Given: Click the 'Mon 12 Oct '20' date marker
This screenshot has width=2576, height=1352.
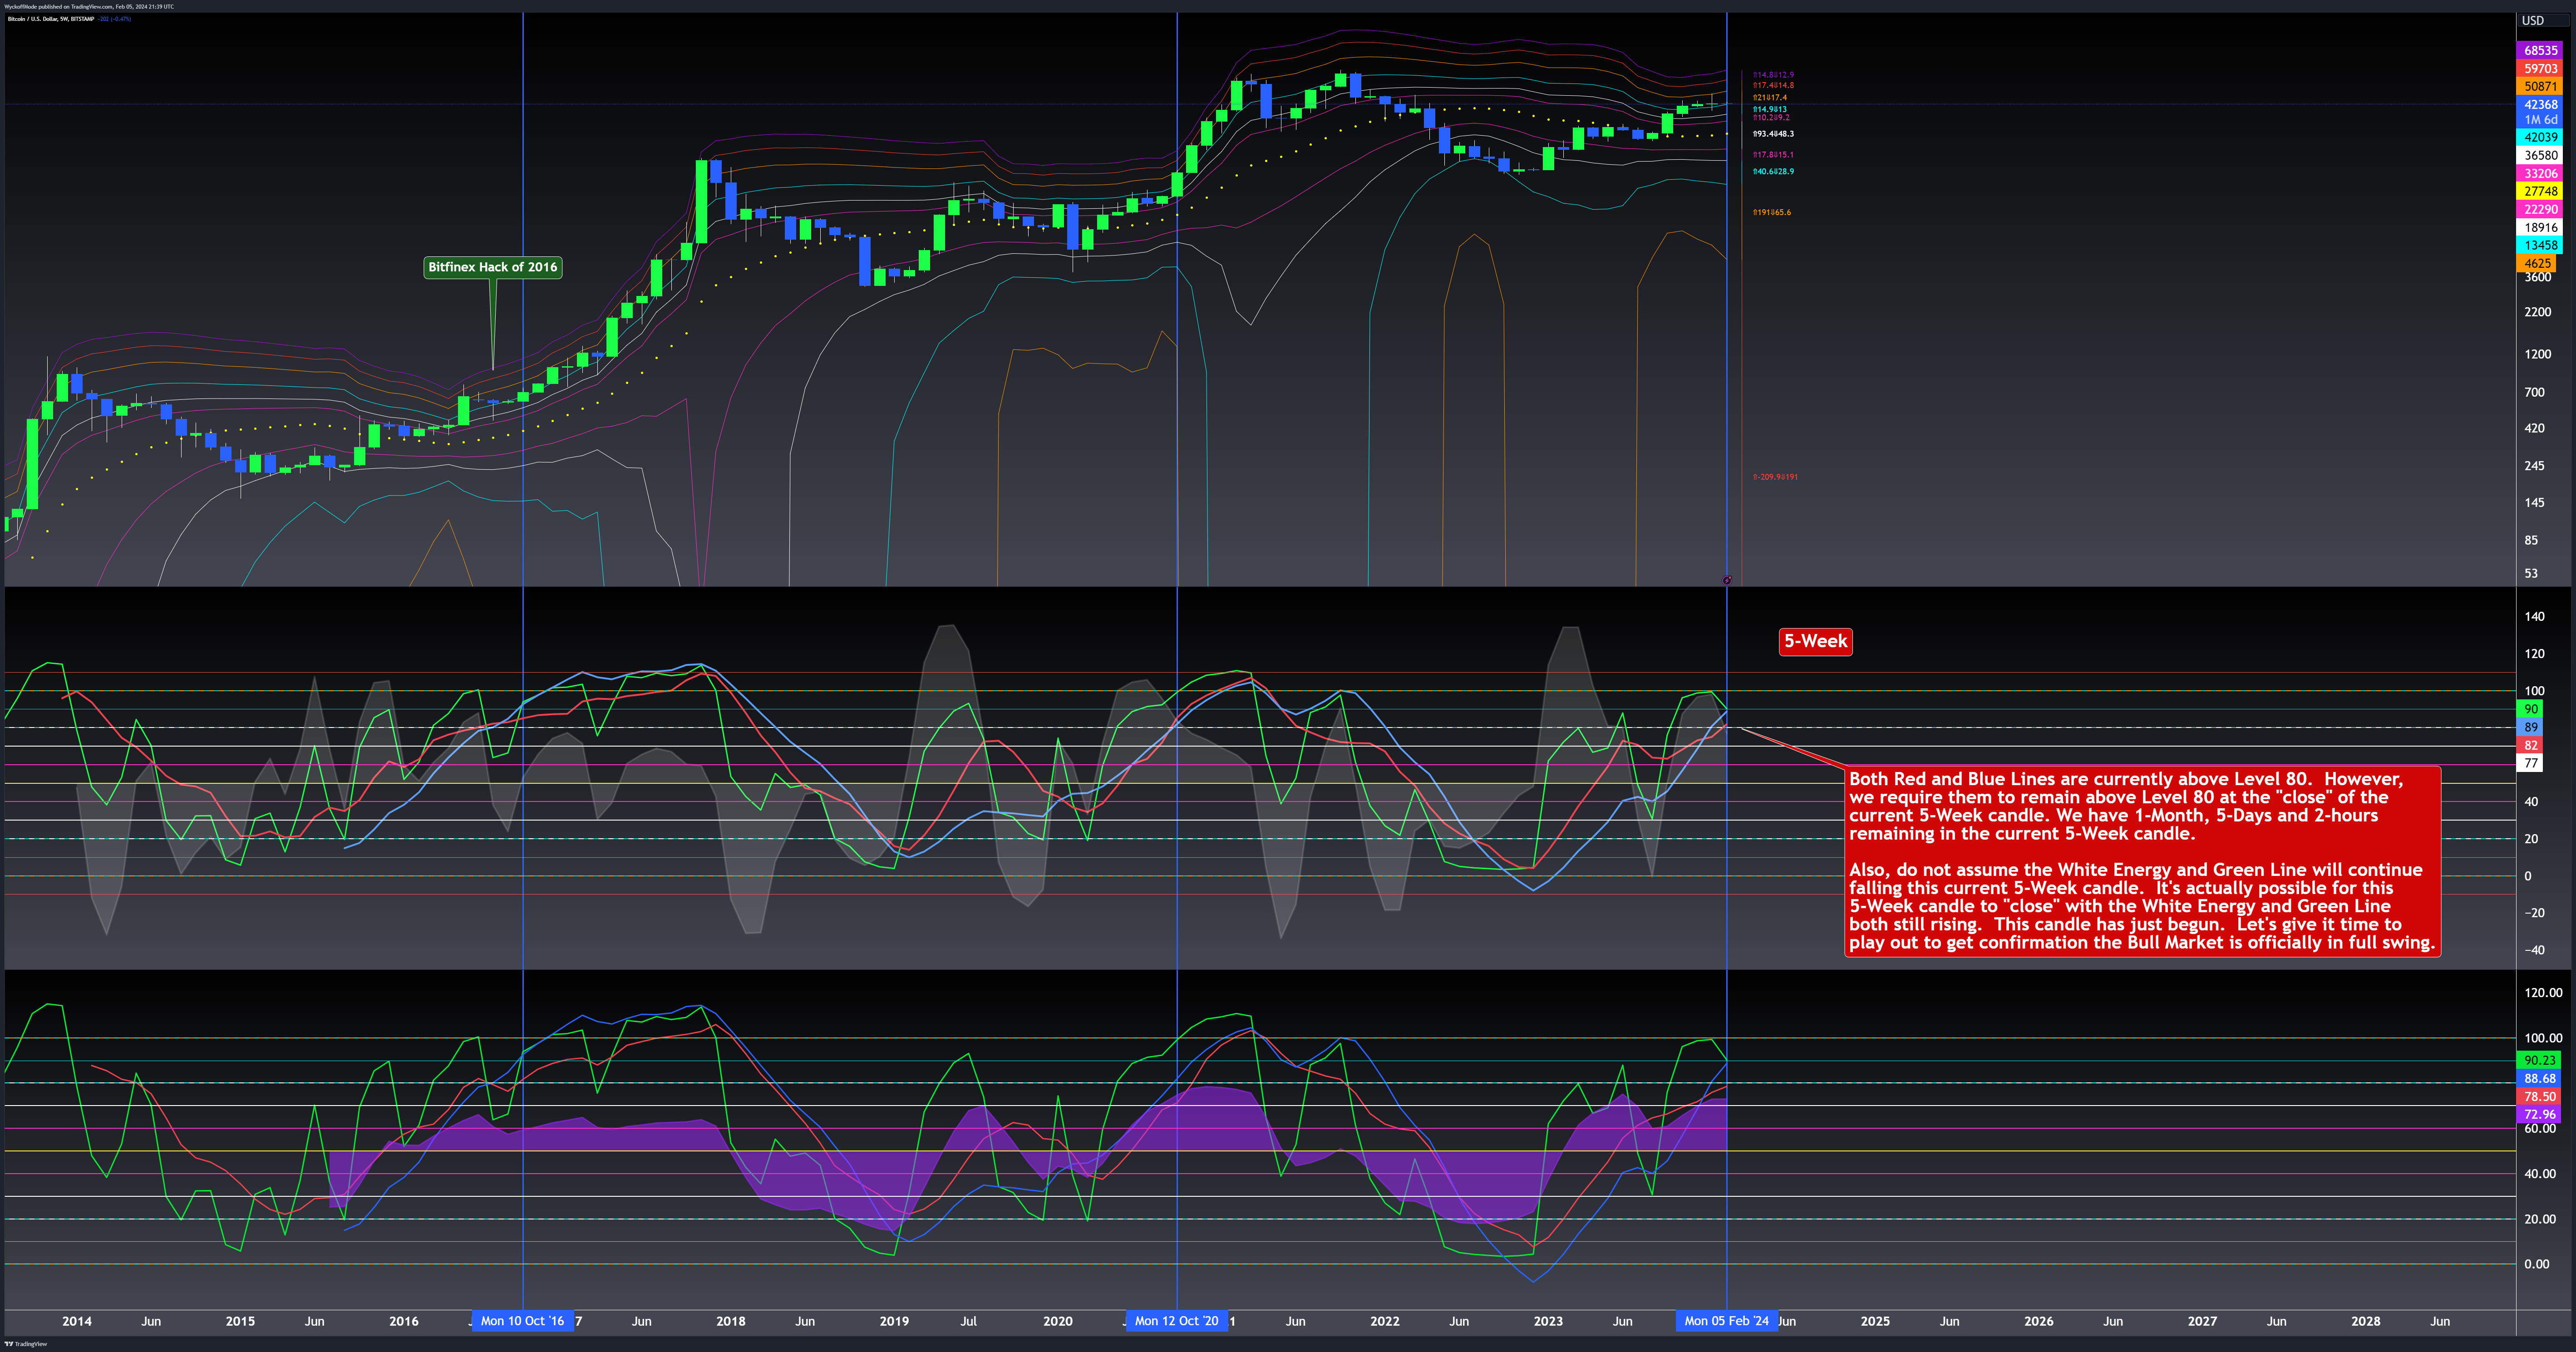Looking at the screenshot, I should [1177, 1321].
